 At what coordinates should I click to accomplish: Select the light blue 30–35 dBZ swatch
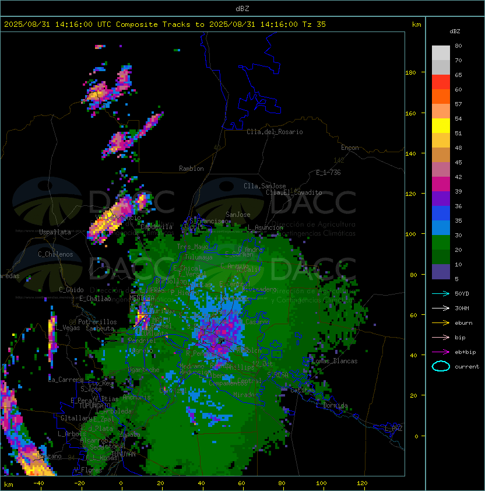pos(441,227)
